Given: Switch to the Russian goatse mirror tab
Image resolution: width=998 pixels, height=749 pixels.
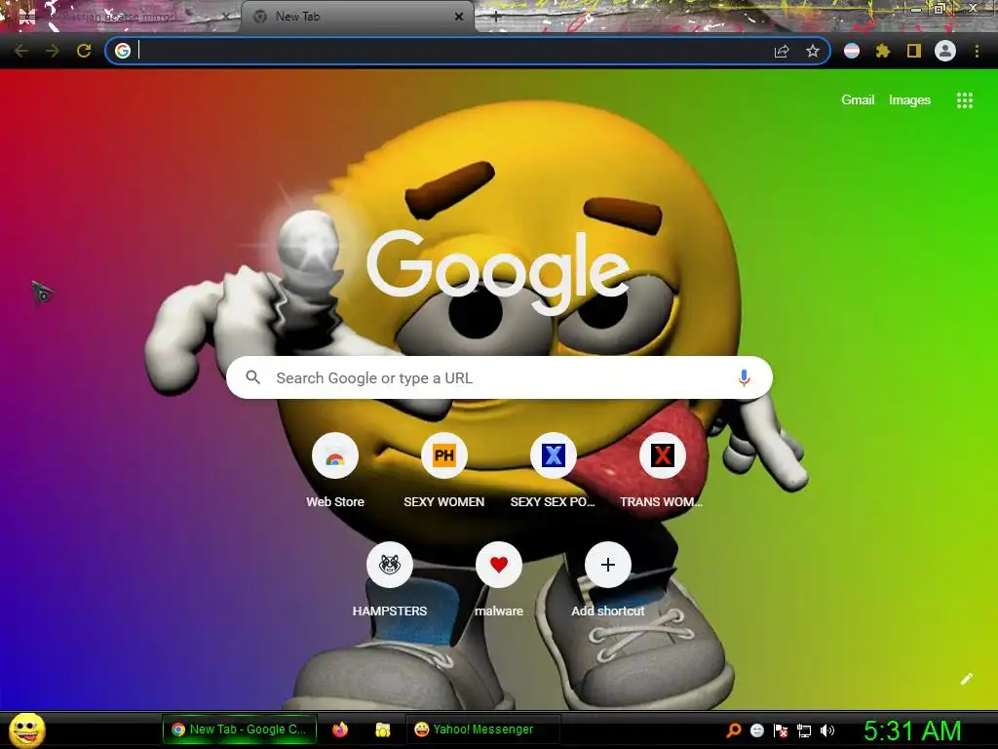Looking at the screenshot, I should pyautogui.click(x=121, y=17).
